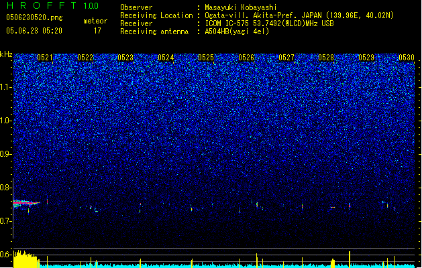Select the file name 0506230520.png
Image resolution: width=422 pixels, height=268 pixels.
tap(34, 17)
